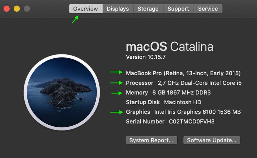Switch to the Overview tab

86,9
